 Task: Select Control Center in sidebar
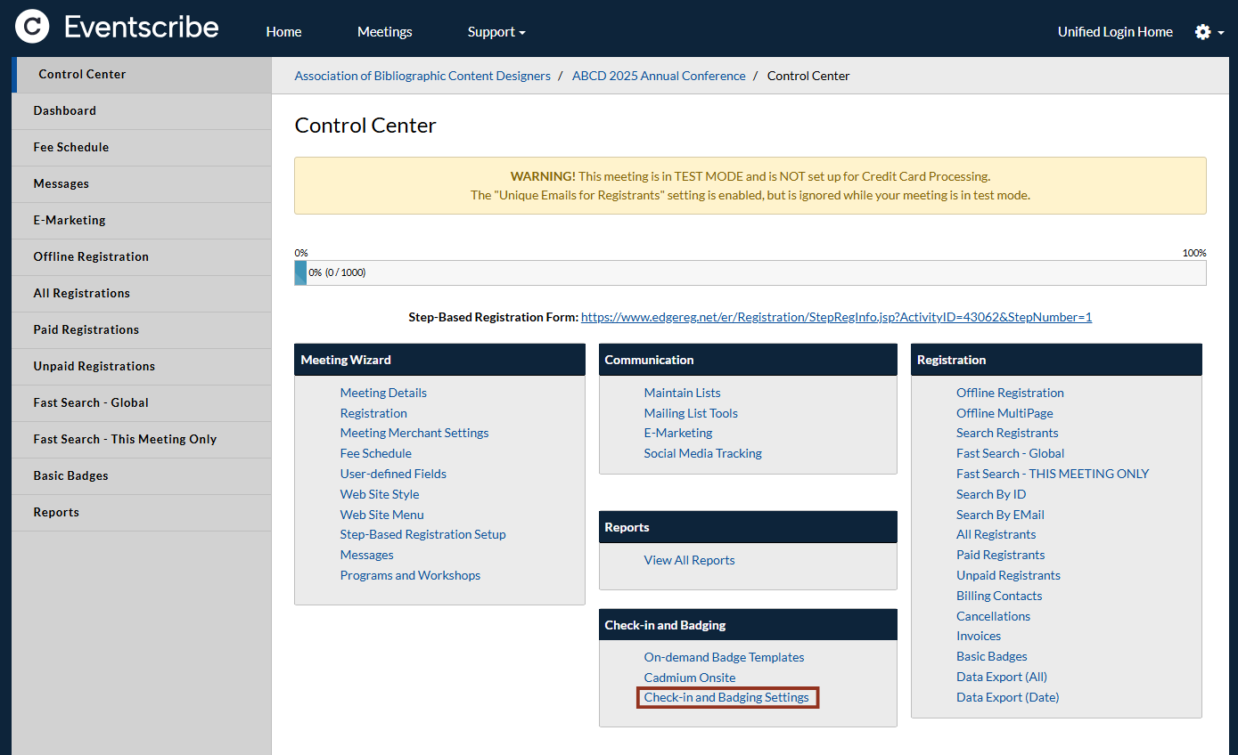pyautogui.click(x=142, y=75)
